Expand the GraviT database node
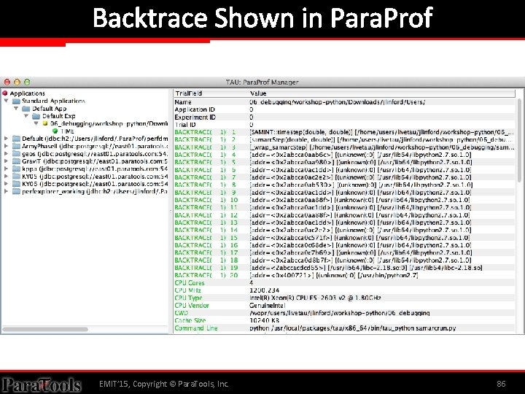This screenshot has height=394, width=525. pos(6,161)
